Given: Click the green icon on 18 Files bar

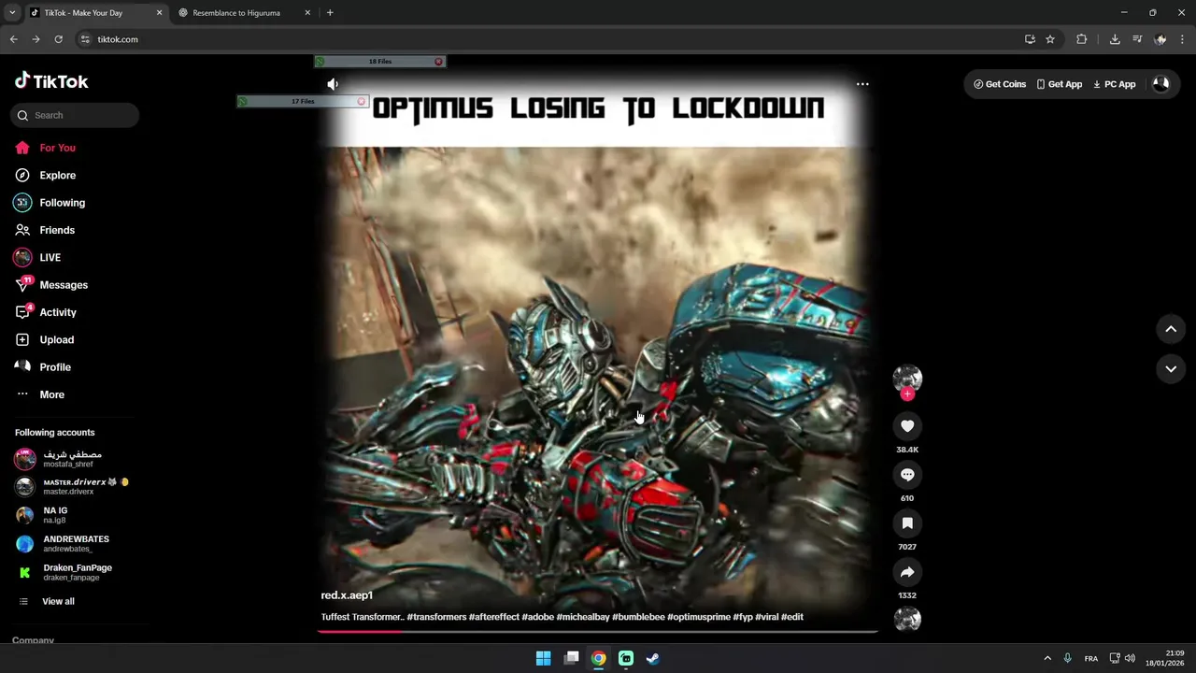Looking at the screenshot, I should point(320,62).
